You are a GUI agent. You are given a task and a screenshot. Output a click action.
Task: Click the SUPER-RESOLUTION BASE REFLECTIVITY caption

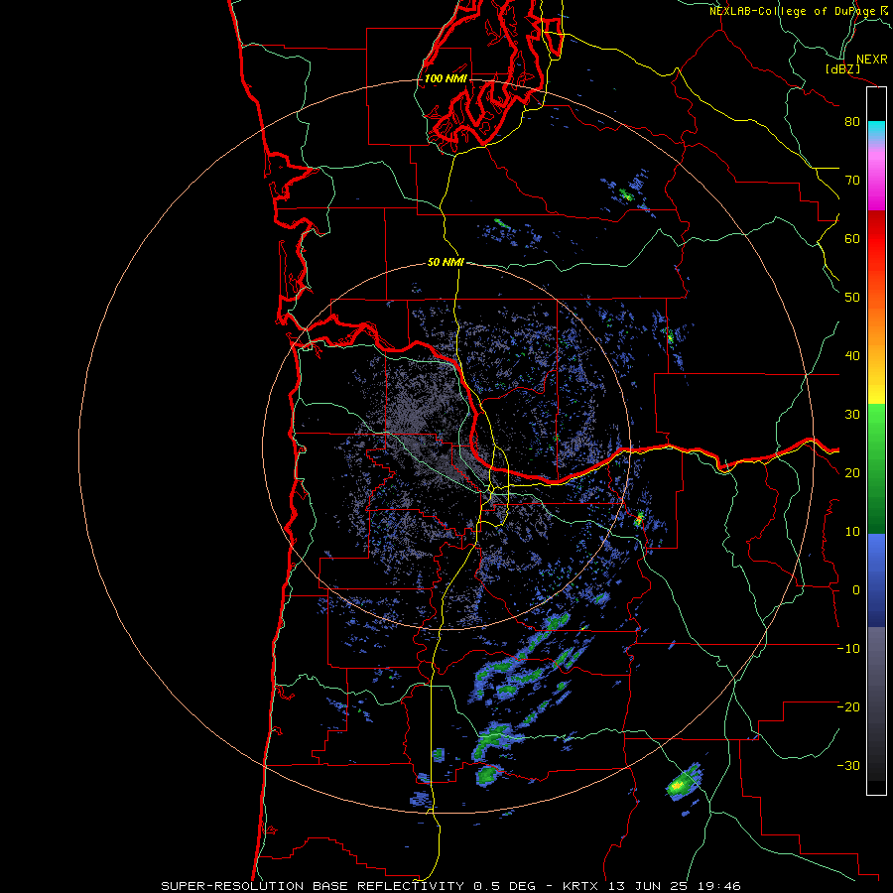coord(313,886)
